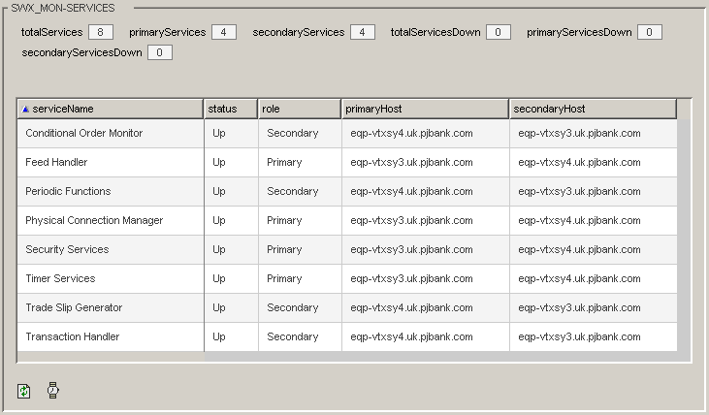Screen dimensions: 709x415
Task: Sort by the status column header
Action: coord(230,110)
